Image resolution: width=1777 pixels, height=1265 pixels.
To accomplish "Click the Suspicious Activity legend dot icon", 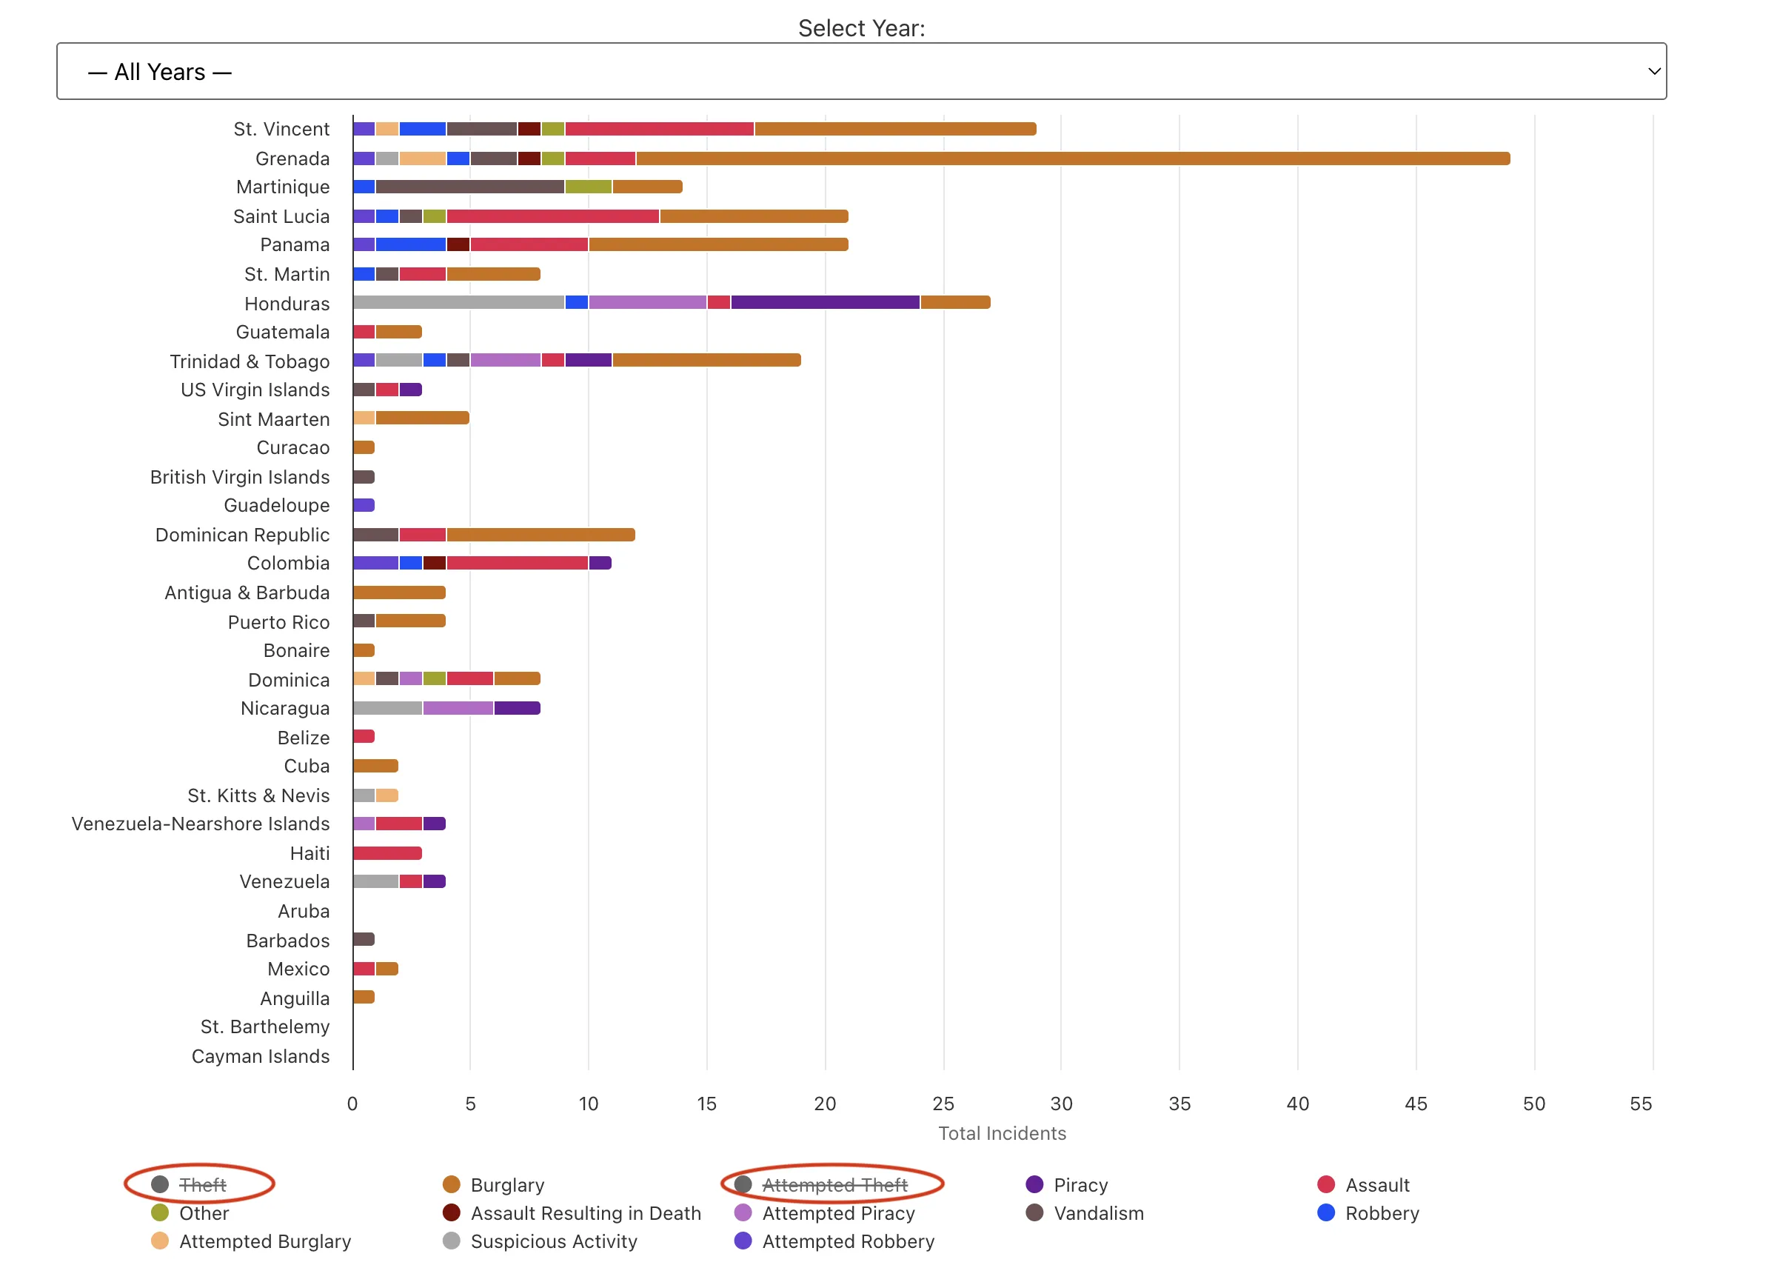I will [x=452, y=1241].
